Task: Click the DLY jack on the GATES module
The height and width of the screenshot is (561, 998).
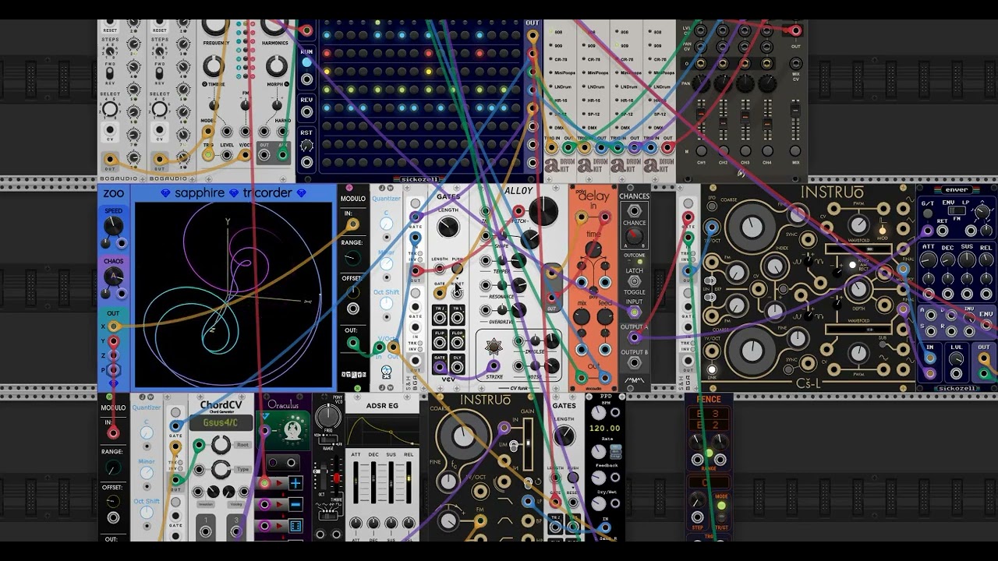Action: [x=458, y=365]
